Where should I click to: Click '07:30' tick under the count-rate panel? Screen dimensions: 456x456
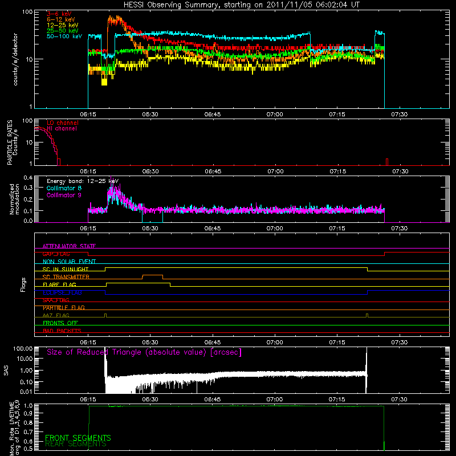click(400, 115)
